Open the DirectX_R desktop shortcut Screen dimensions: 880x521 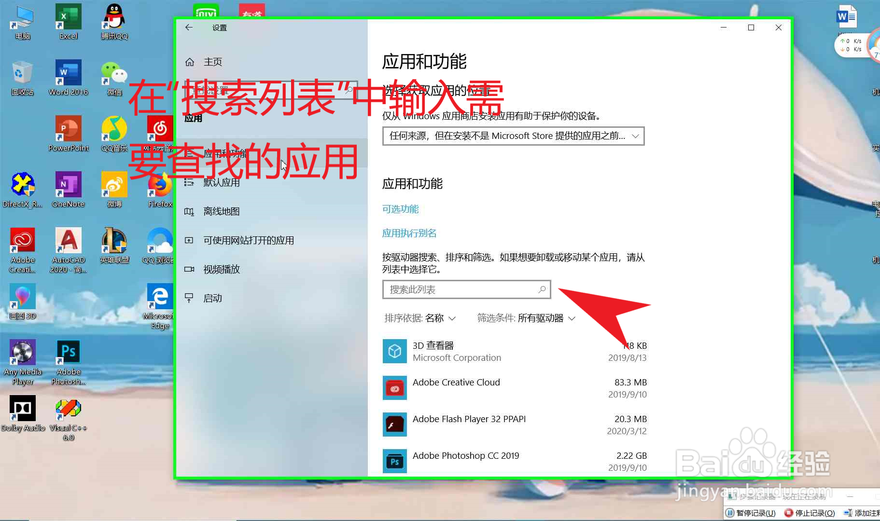pyautogui.click(x=23, y=190)
